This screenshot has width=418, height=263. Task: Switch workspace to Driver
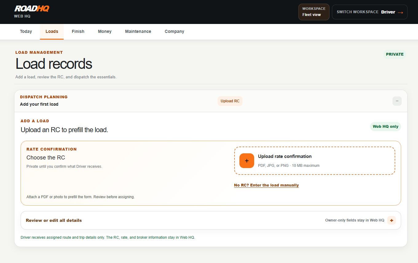click(370, 12)
